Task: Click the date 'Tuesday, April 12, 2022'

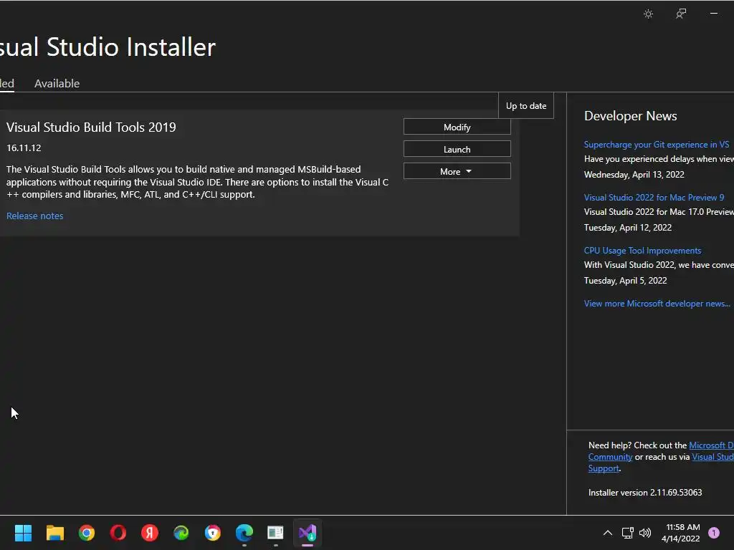Action: 628,228
